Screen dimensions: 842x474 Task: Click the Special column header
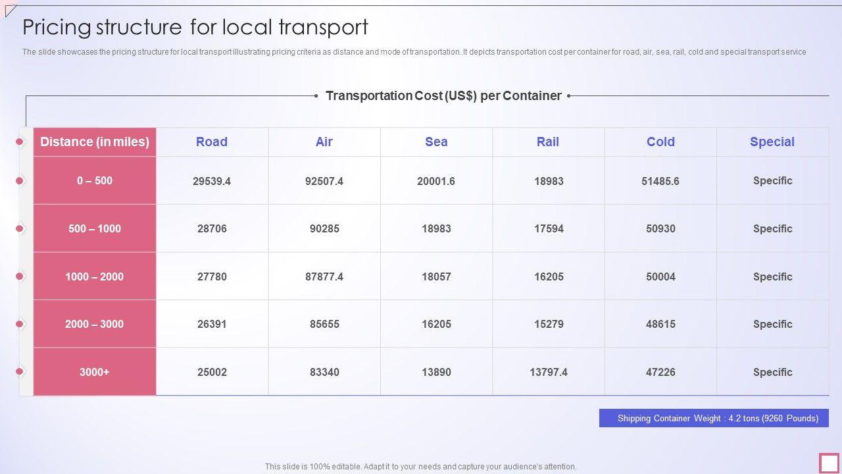pyautogui.click(x=772, y=142)
